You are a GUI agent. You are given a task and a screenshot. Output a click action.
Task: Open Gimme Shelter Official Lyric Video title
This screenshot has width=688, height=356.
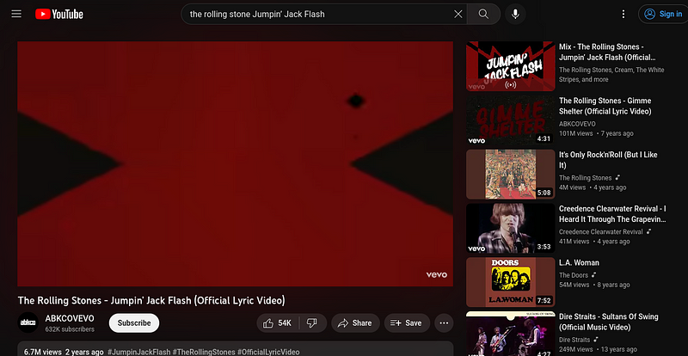(605, 106)
